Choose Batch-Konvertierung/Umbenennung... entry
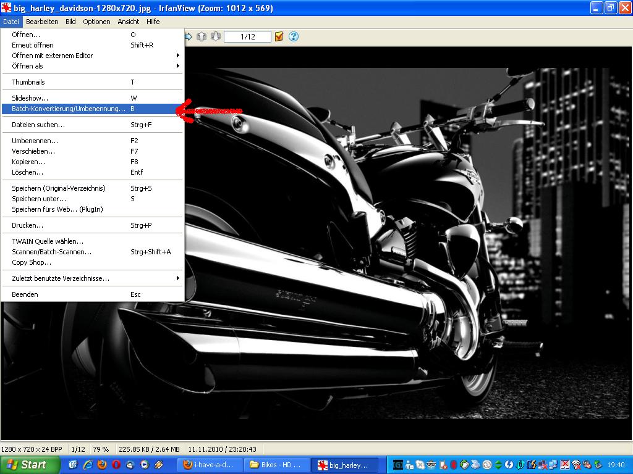Image resolution: width=633 pixels, height=474 pixels. [93, 109]
